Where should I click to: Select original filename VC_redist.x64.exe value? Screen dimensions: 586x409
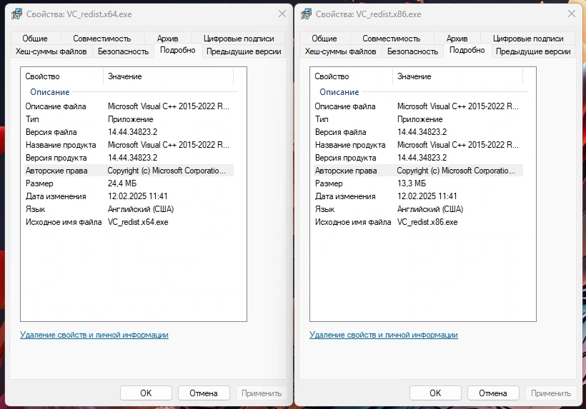138,222
